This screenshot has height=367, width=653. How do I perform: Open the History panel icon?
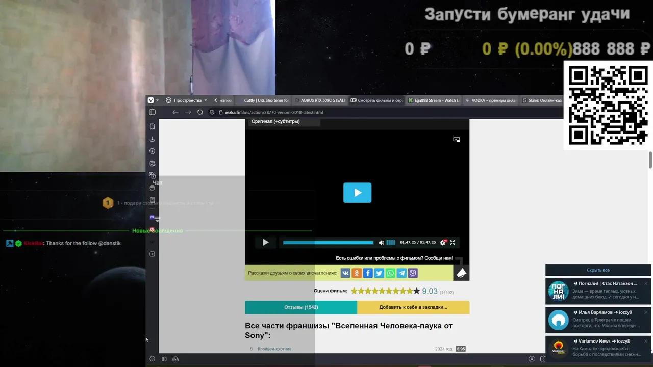click(x=152, y=151)
